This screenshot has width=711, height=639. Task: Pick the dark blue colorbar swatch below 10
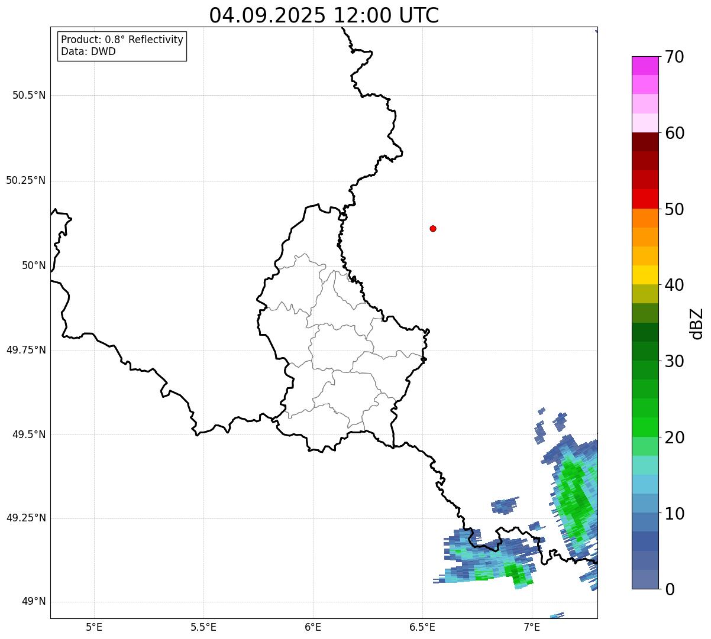[x=645, y=541]
